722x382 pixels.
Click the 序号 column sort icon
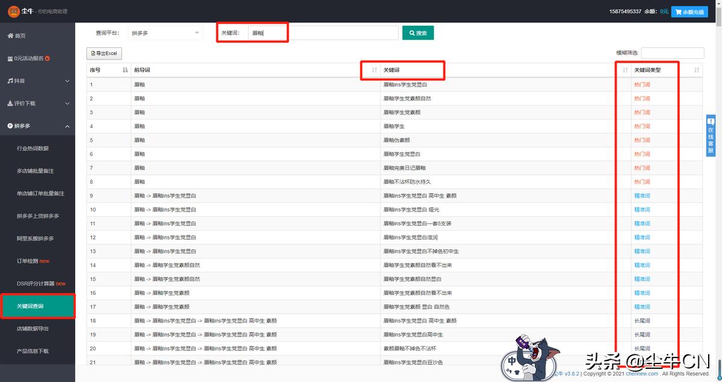[x=125, y=70]
